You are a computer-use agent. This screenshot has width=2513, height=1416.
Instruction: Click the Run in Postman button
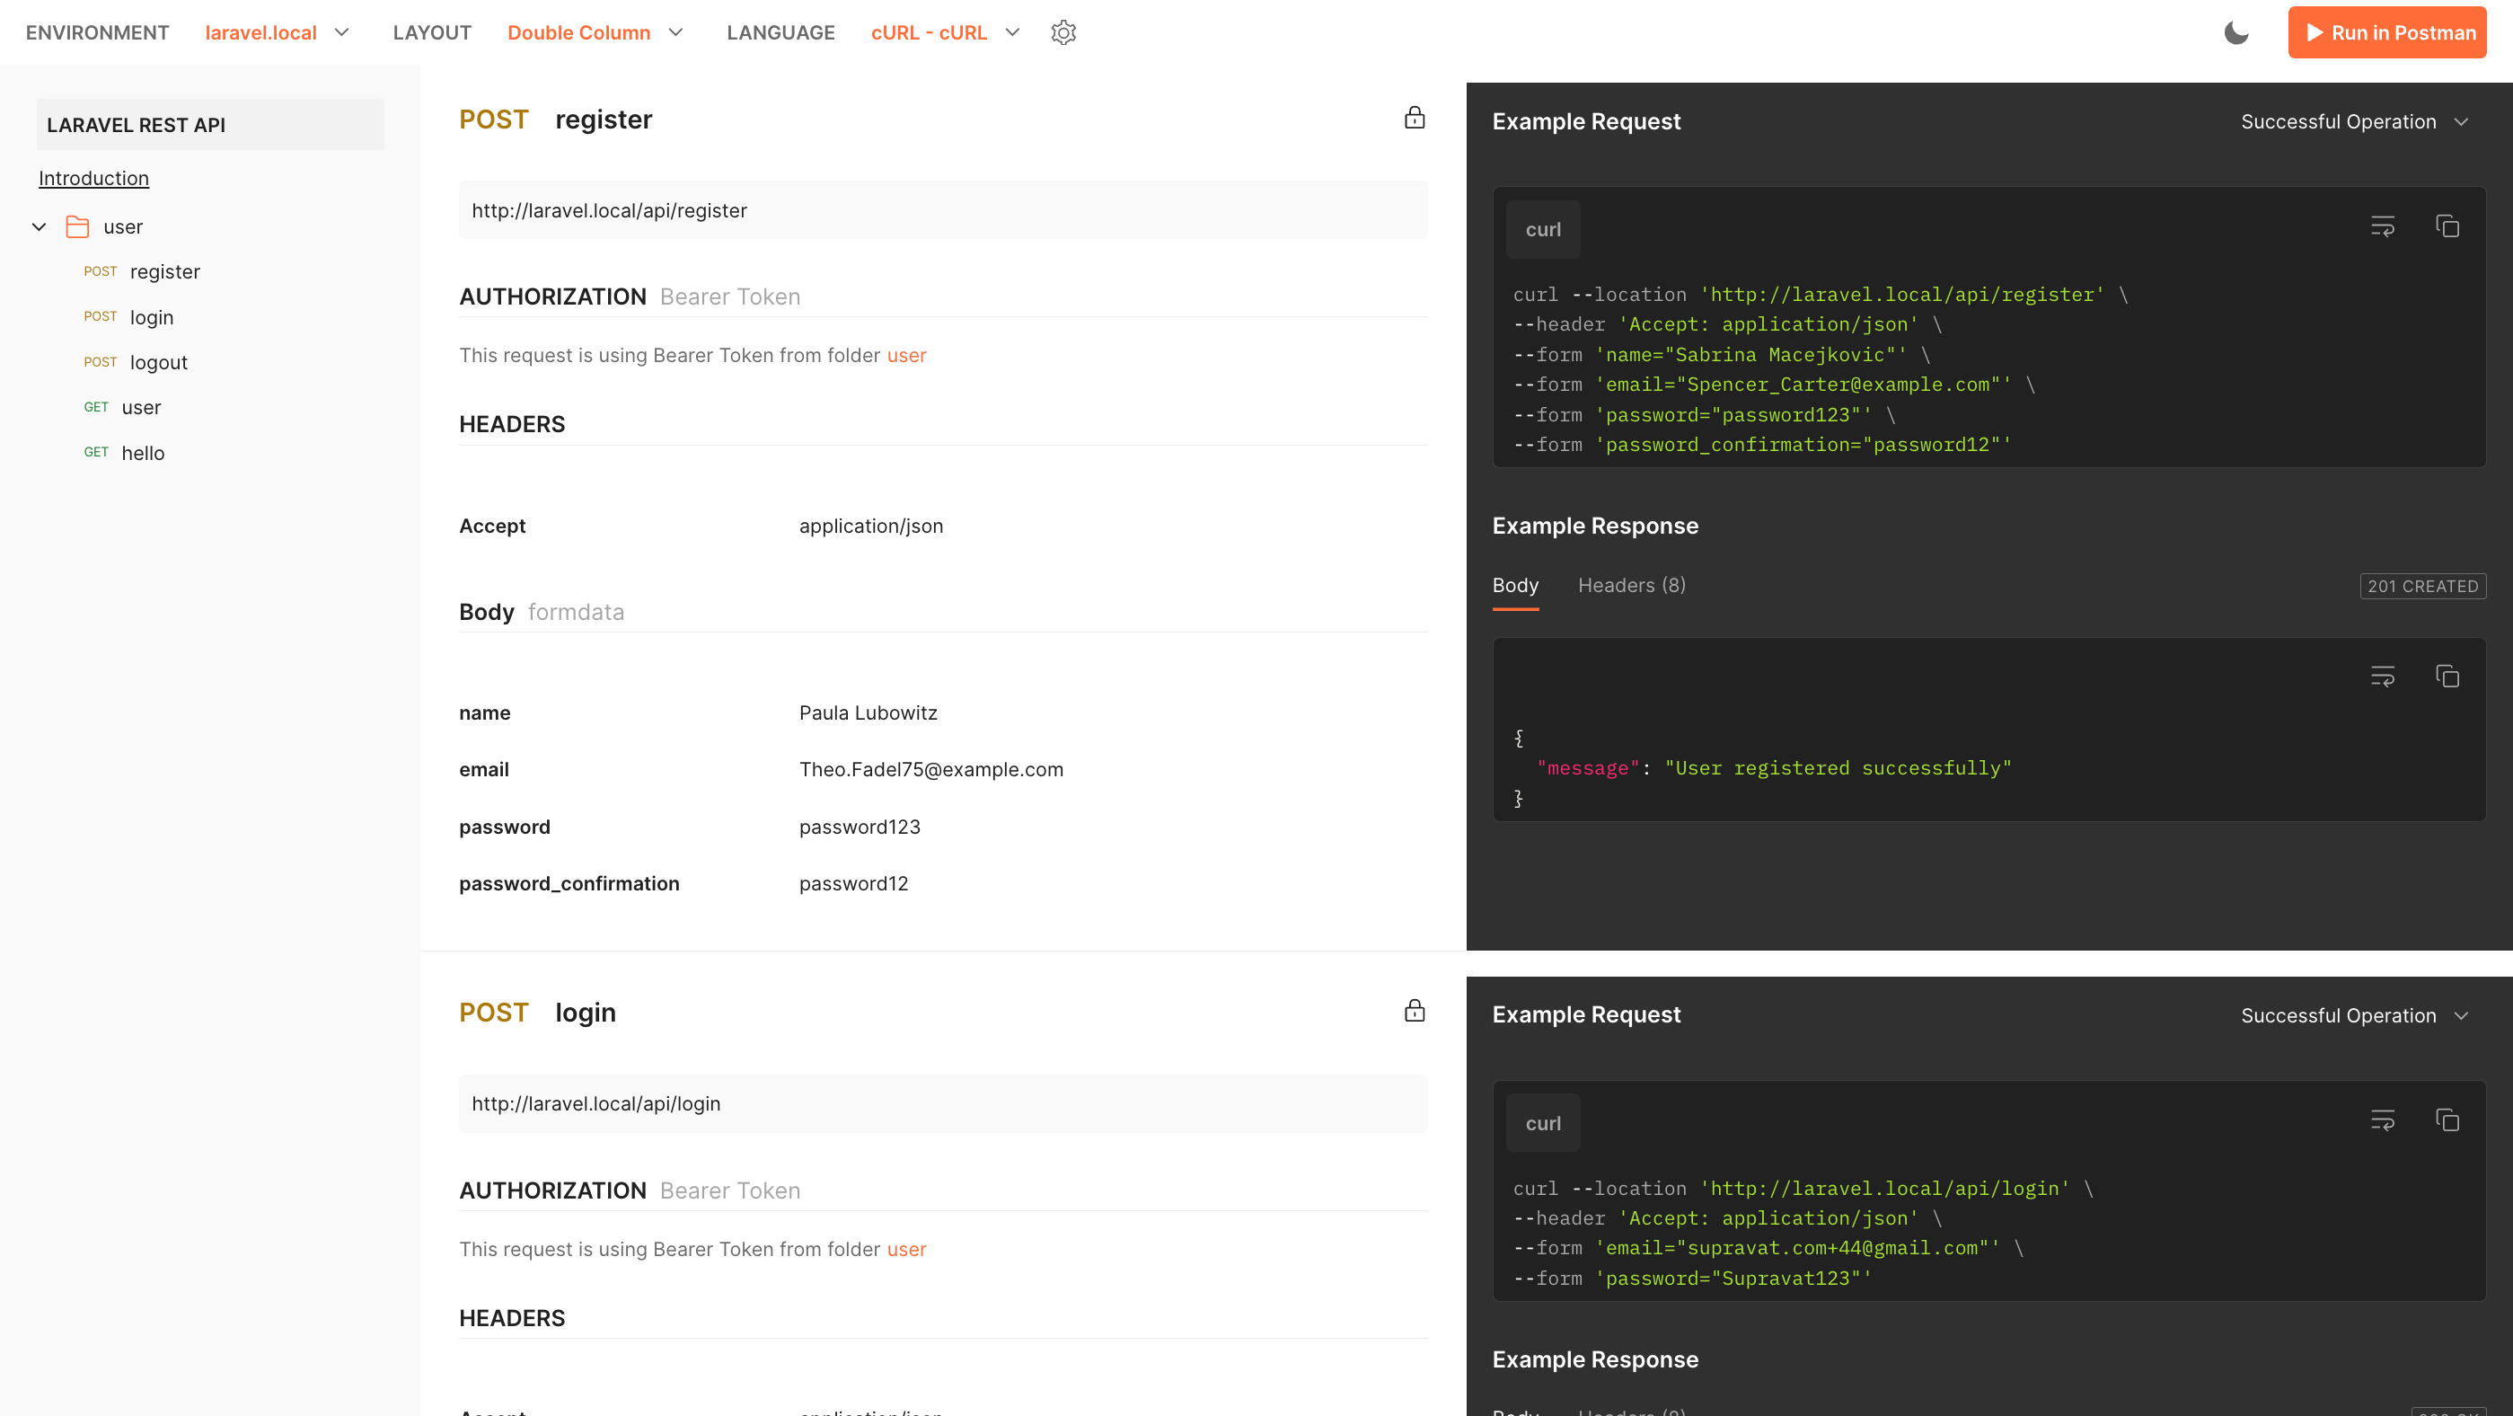[2386, 32]
